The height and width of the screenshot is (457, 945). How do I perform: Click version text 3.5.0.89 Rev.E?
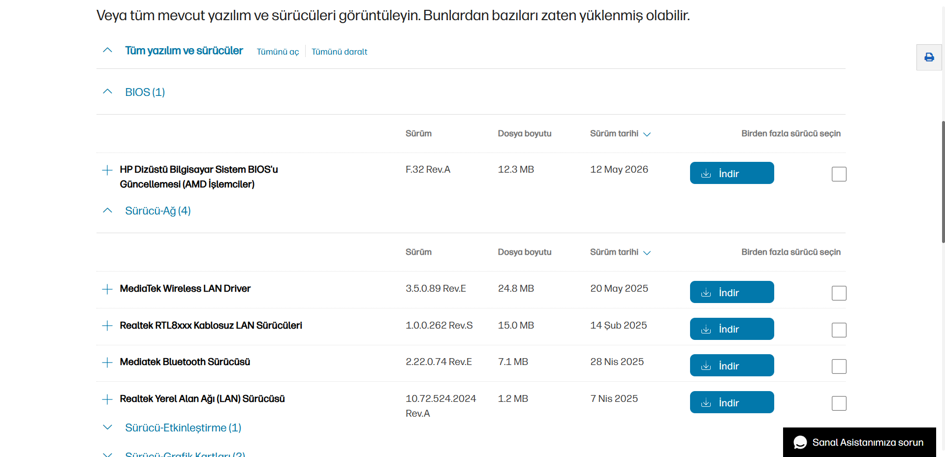click(x=436, y=289)
